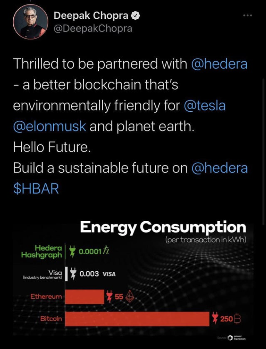Open the @tesla mention link

click(x=205, y=106)
